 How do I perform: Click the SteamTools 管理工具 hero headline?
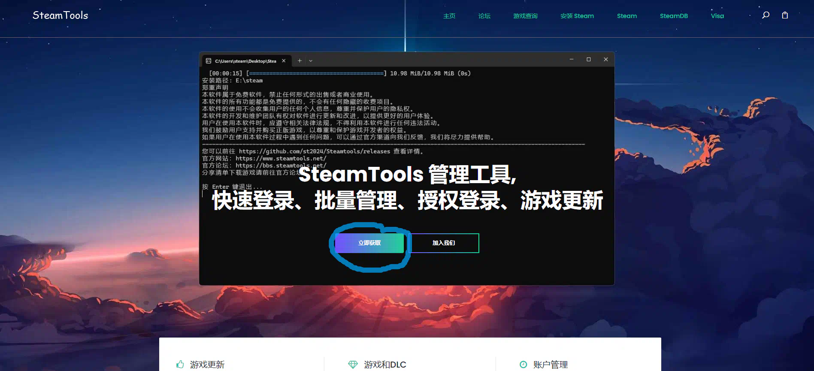pos(407,175)
